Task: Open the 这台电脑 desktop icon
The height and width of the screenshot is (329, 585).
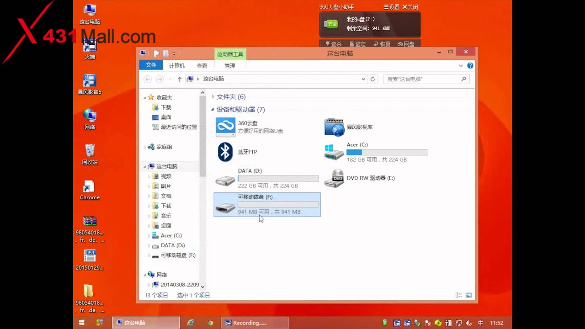Action: (90, 15)
